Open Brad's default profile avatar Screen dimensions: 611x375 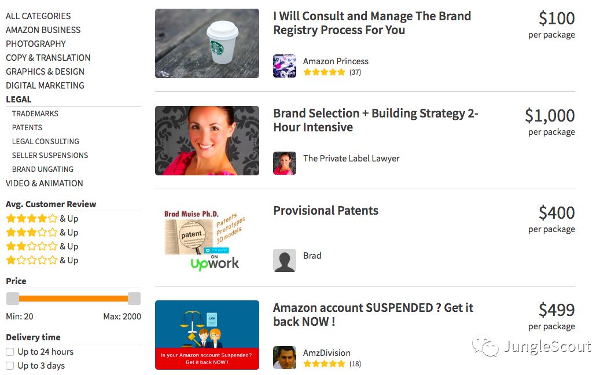(x=284, y=260)
